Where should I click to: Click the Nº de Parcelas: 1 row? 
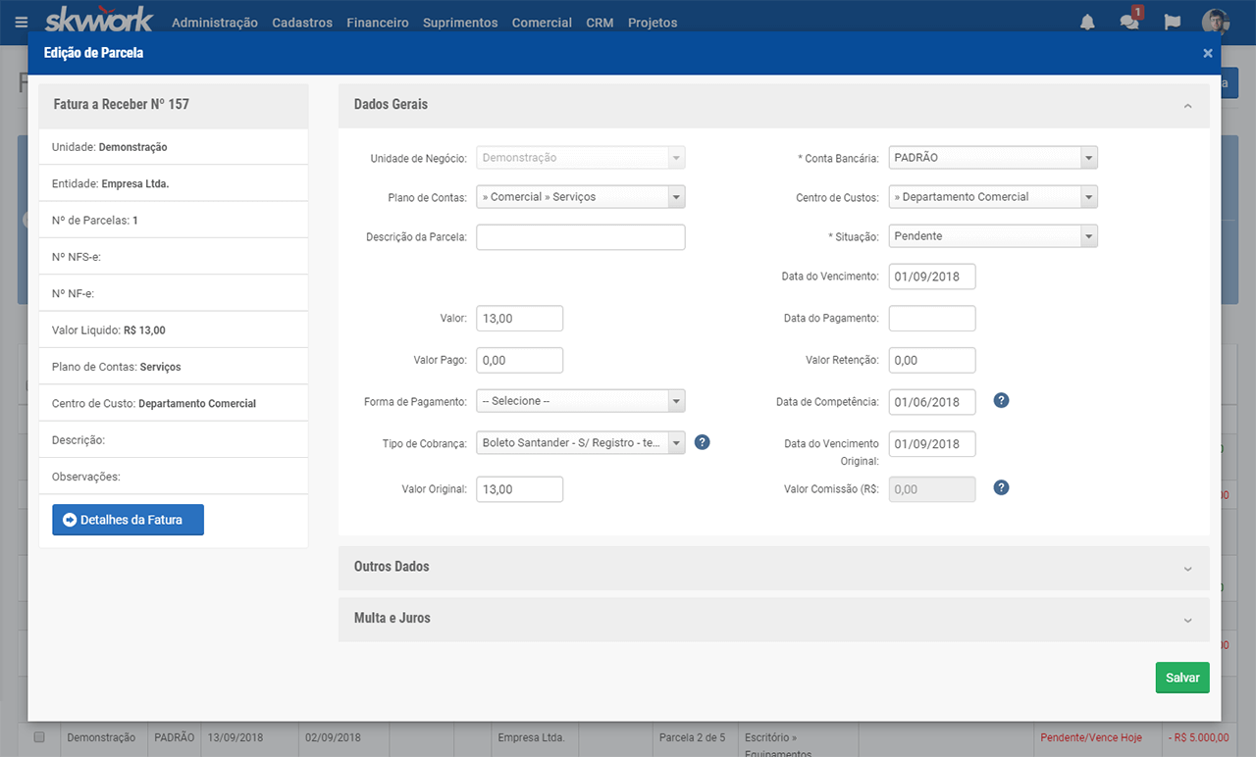174,221
